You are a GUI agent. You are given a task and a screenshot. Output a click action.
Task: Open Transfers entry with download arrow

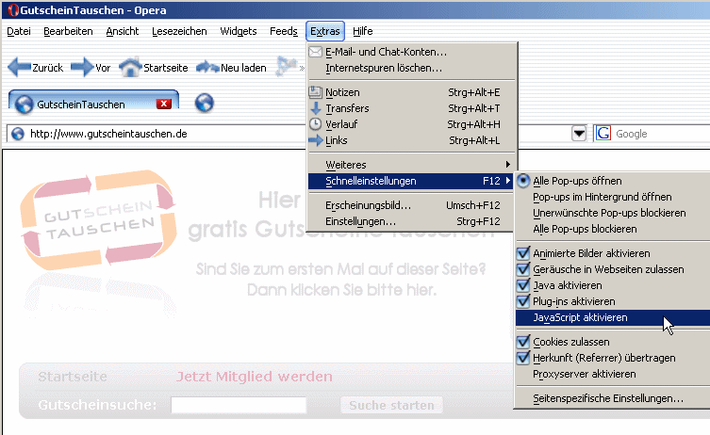(347, 108)
